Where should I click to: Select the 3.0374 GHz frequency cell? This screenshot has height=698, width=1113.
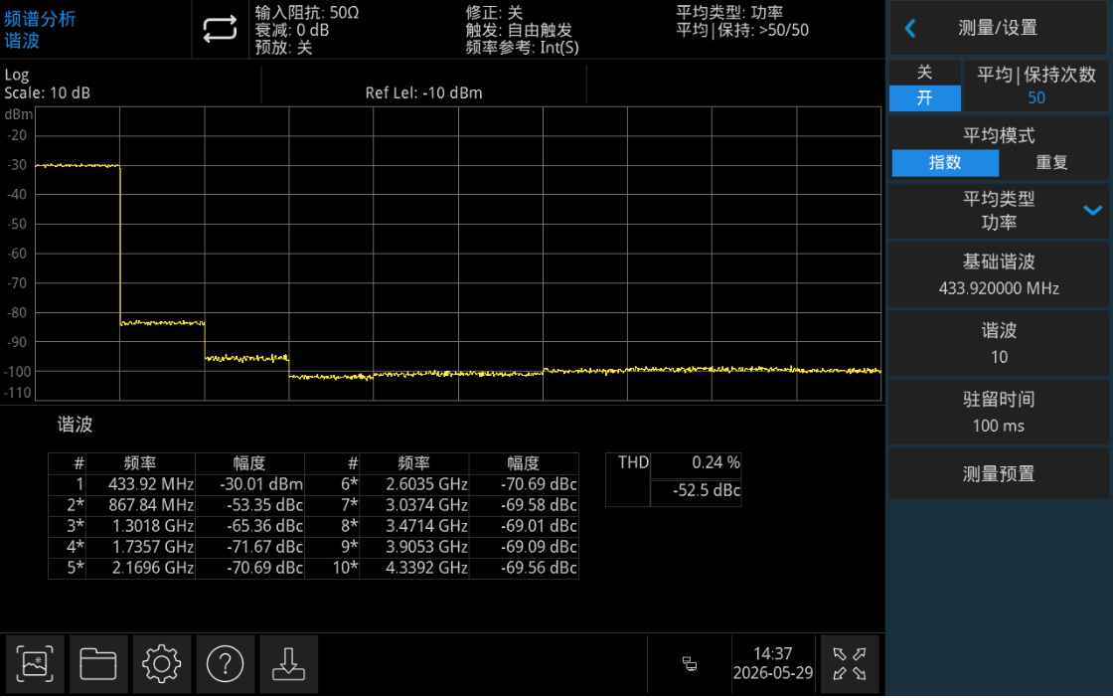point(414,505)
